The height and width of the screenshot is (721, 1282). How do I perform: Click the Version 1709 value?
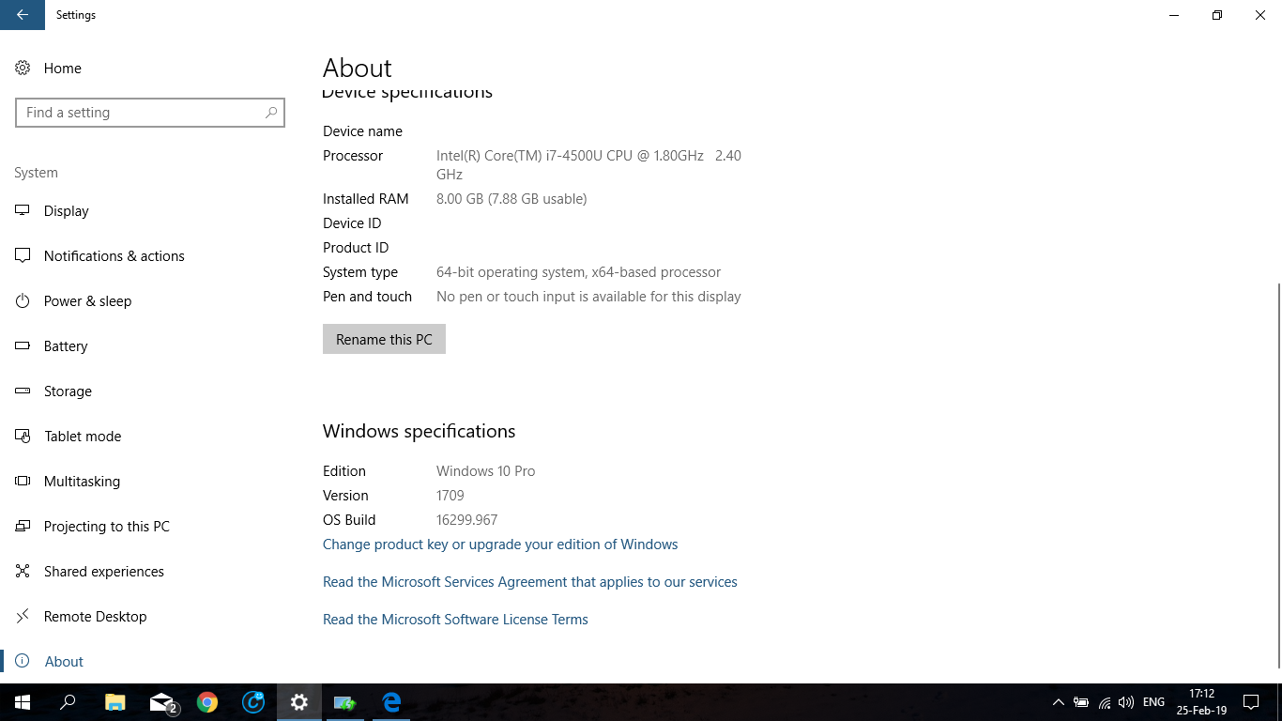(450, 496)
